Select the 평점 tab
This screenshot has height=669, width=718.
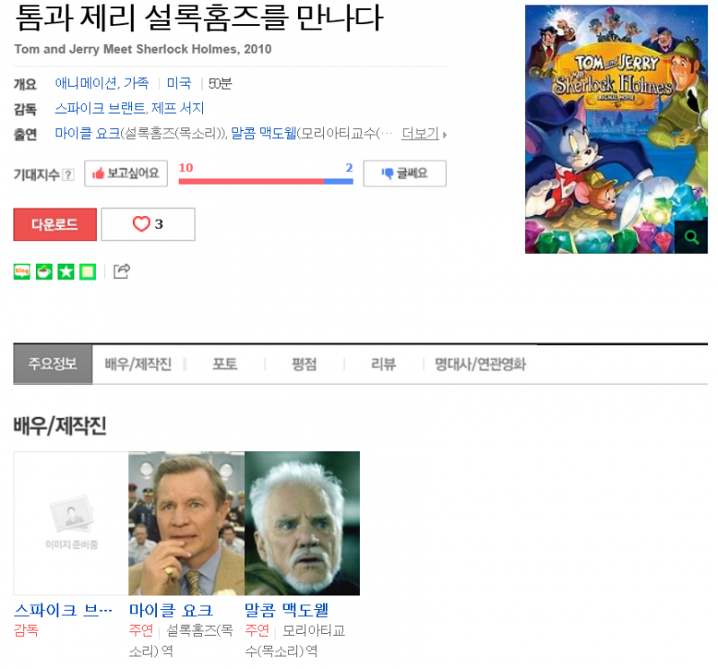tap(304, 364)
